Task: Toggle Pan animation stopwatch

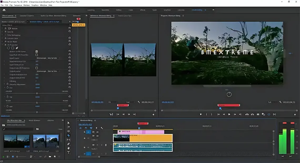Action: coord(7,88)
